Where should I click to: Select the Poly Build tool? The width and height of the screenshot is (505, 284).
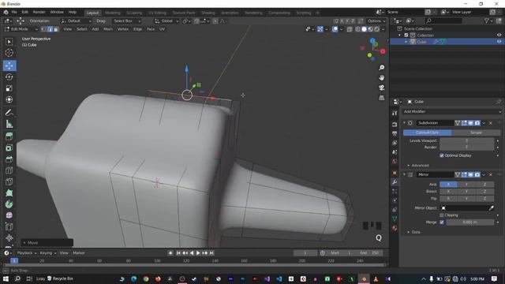[9, 192]
